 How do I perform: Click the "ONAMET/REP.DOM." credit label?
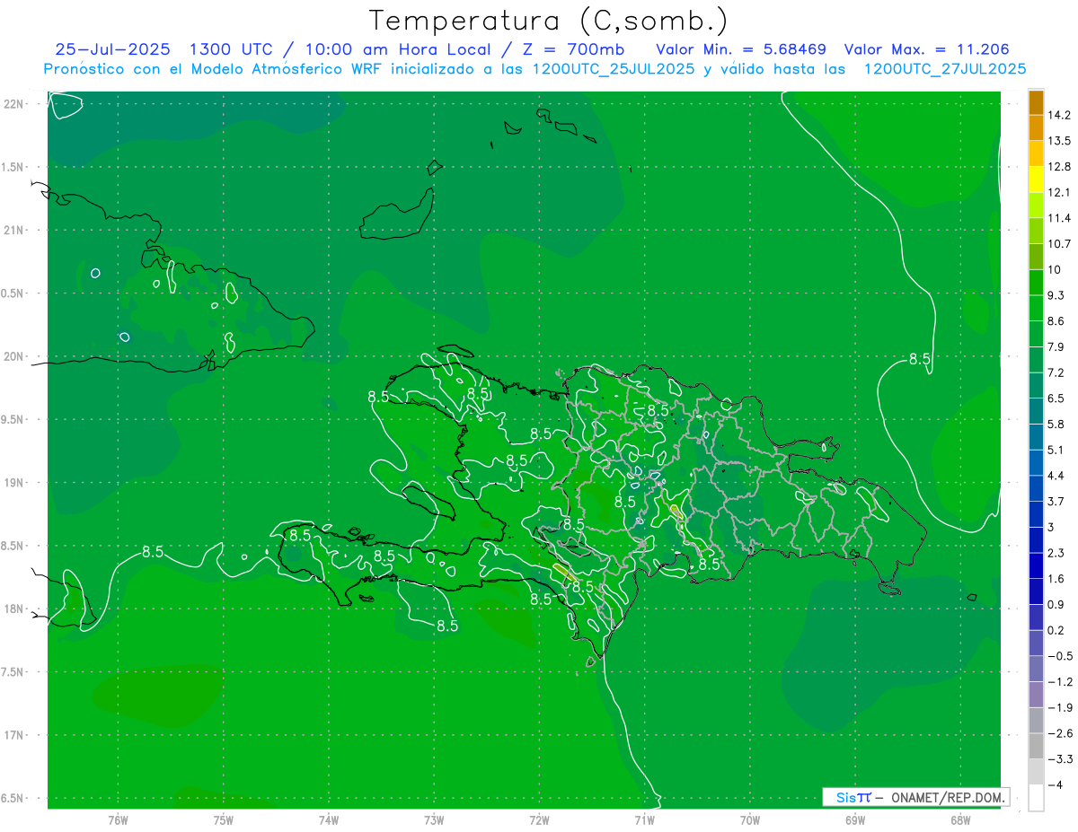coord(949,797)
